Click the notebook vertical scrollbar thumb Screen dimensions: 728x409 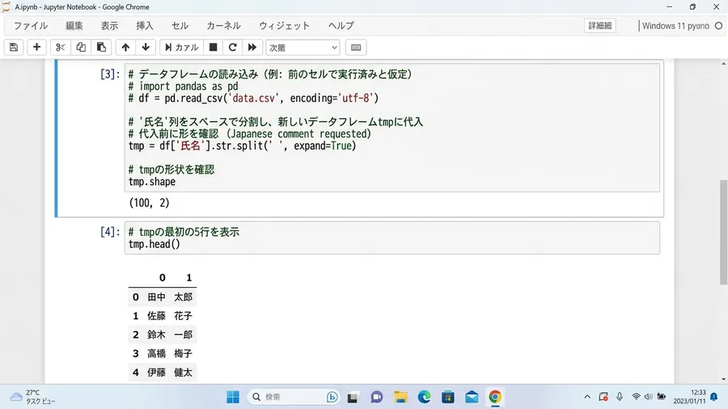723,232
